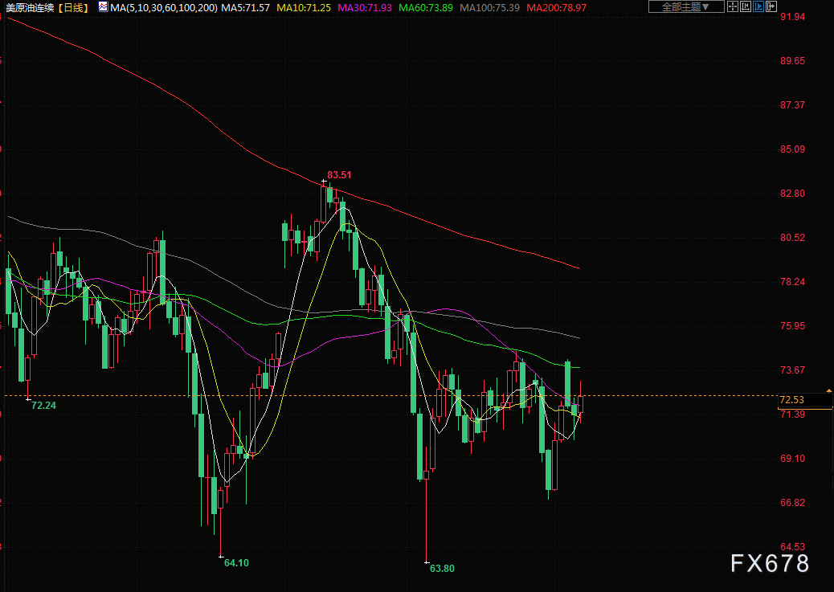Select the magenta MA30:71.93 legend

(x=363, y=7)
